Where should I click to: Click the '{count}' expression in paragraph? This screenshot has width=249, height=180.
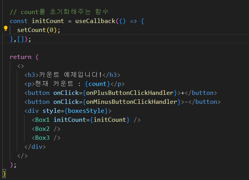point(97,84)
